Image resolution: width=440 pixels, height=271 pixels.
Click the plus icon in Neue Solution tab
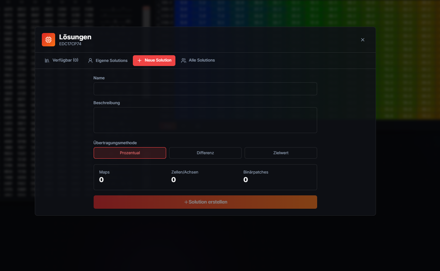(x=140, y=60)
